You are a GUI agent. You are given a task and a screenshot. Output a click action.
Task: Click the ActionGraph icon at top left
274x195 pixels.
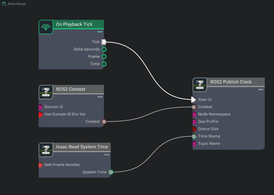4,4
